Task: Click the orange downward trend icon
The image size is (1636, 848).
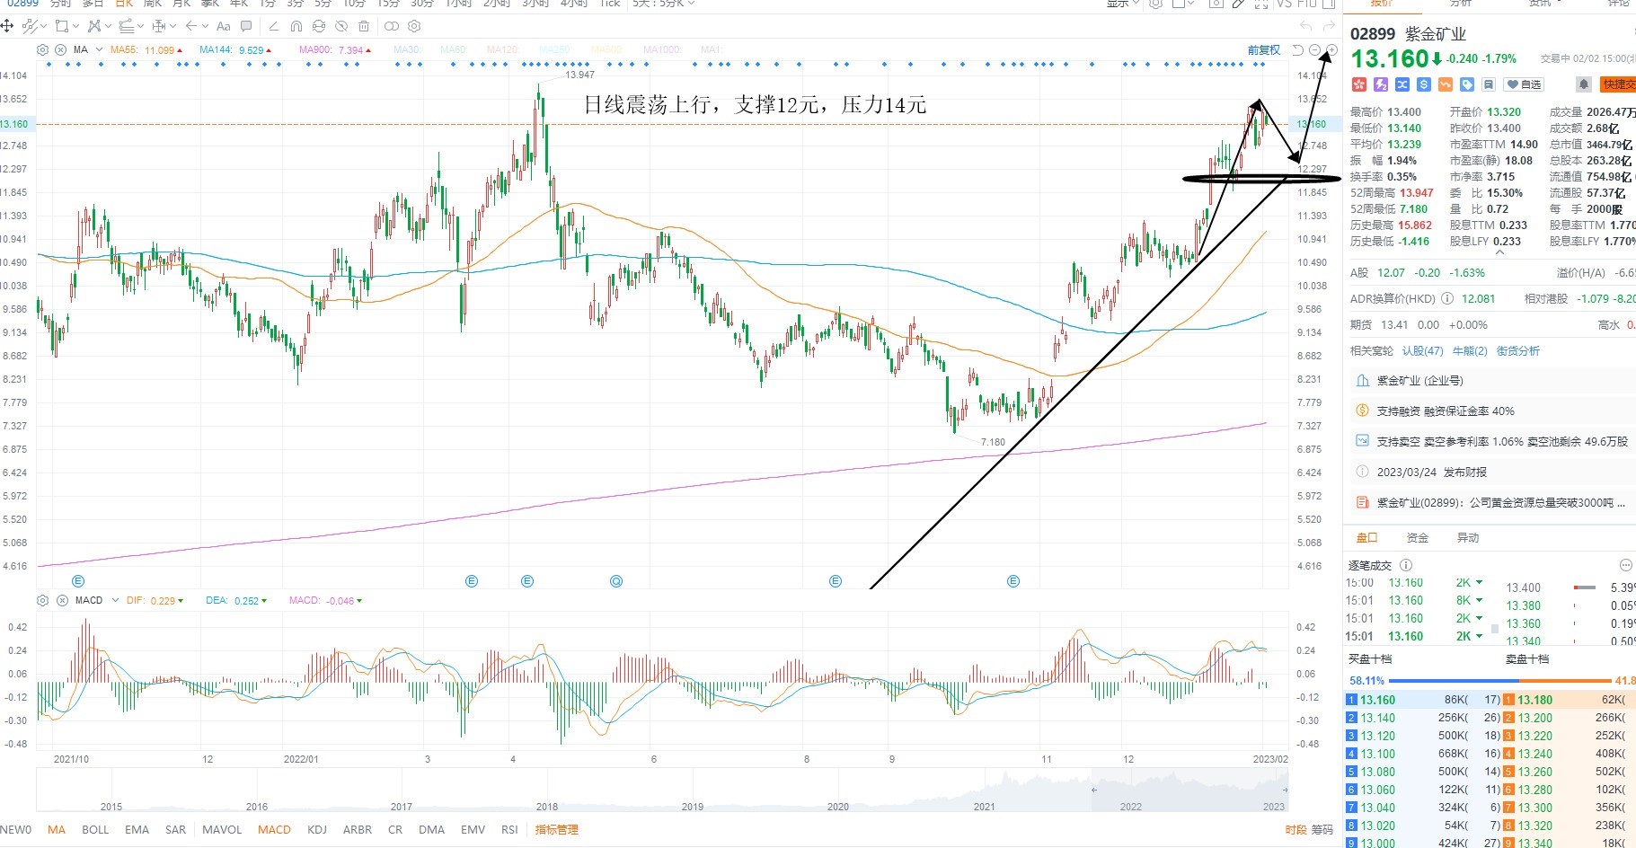Action: (1446, 84)
